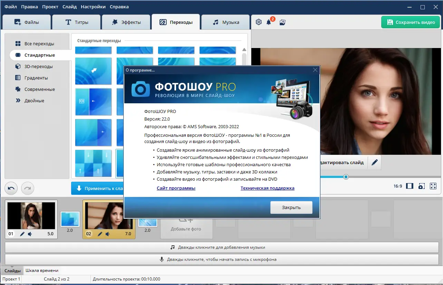This screenshot has width=443, height=285.
Task: Open the settings gear icon
Action: [259, 22]
